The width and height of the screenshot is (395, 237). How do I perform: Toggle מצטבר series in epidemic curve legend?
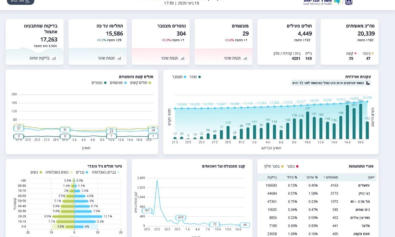179,77
